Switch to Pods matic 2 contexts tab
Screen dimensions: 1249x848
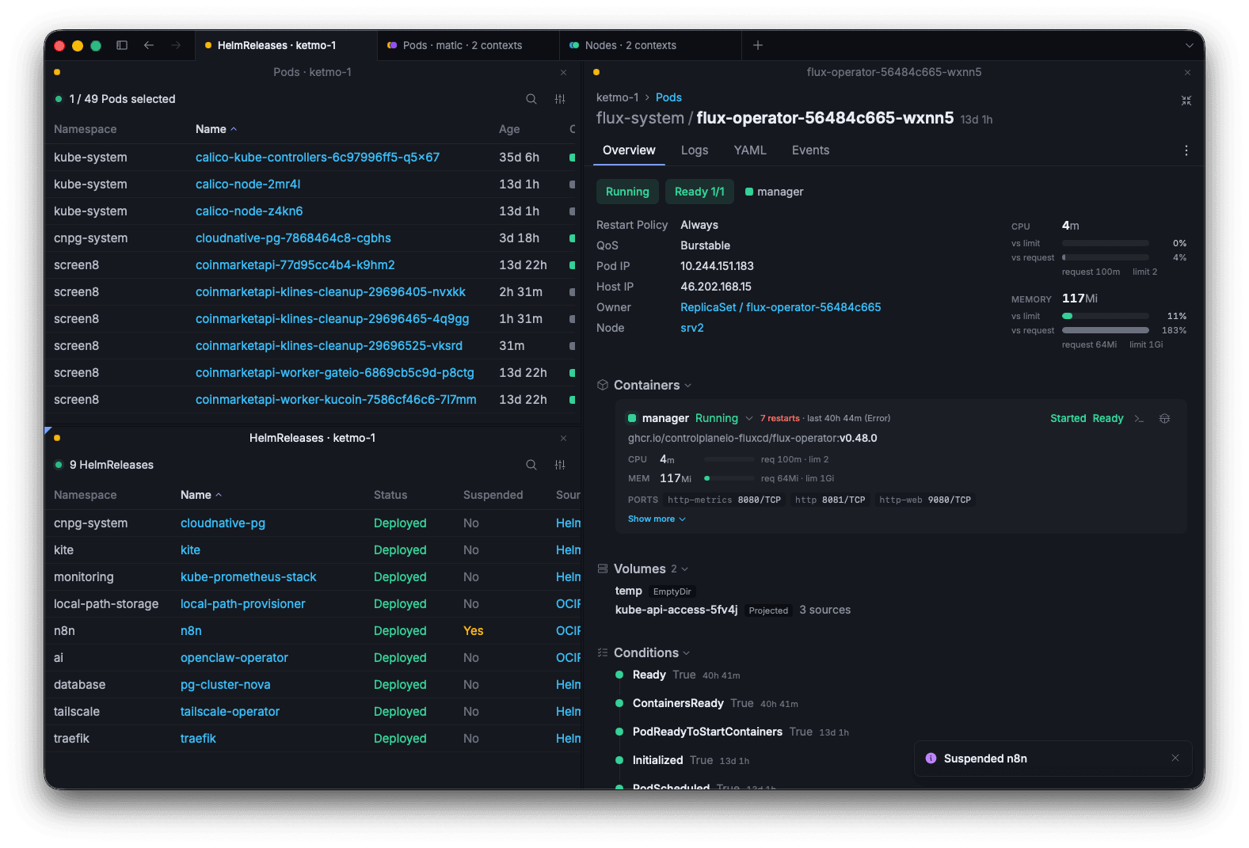(x=469, y=45)
